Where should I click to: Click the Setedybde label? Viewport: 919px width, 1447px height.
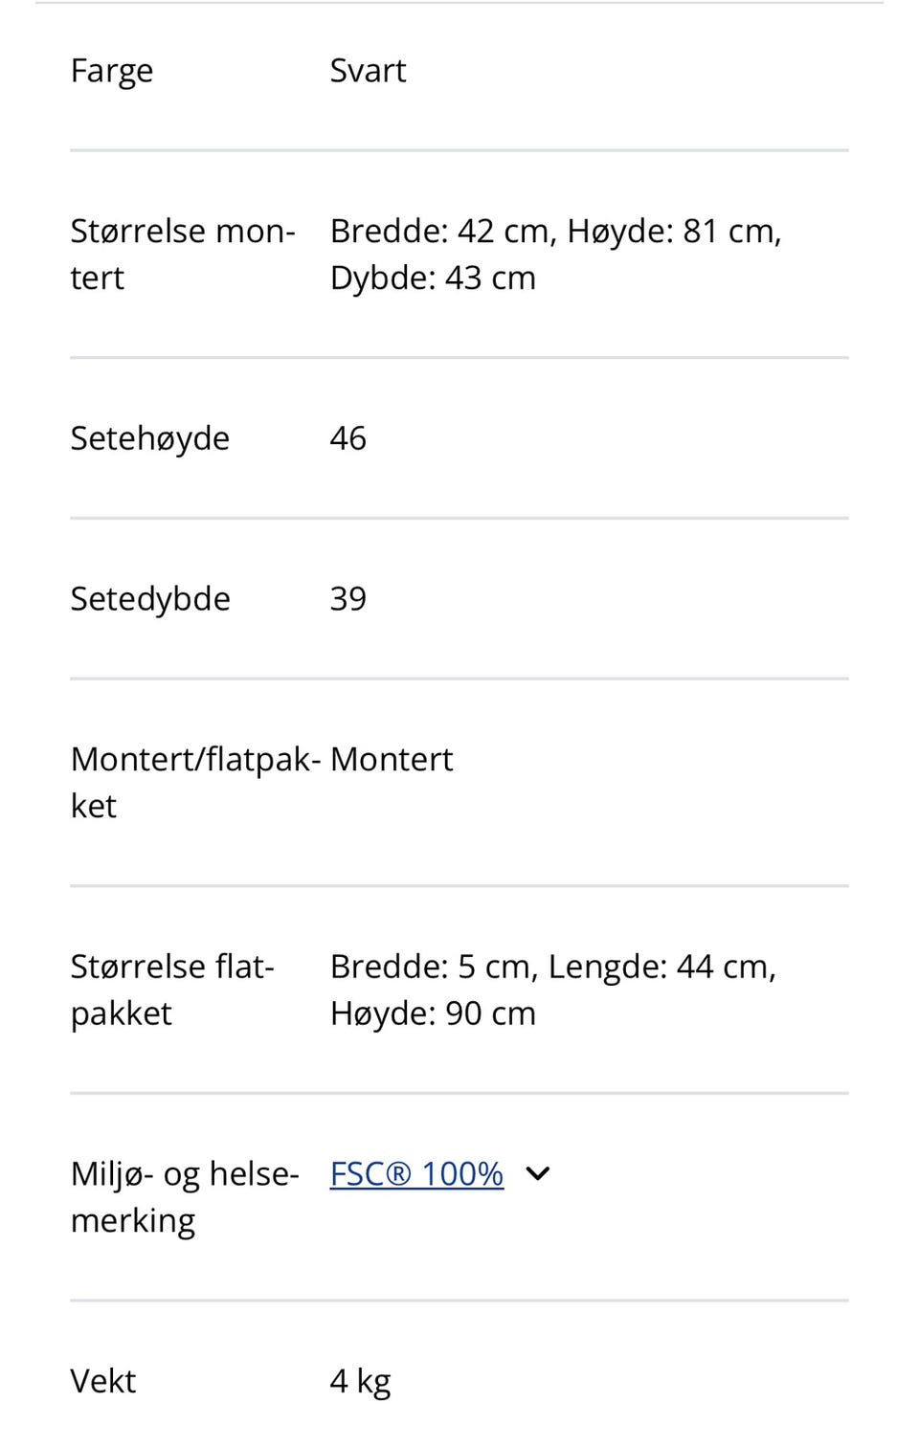150,599
